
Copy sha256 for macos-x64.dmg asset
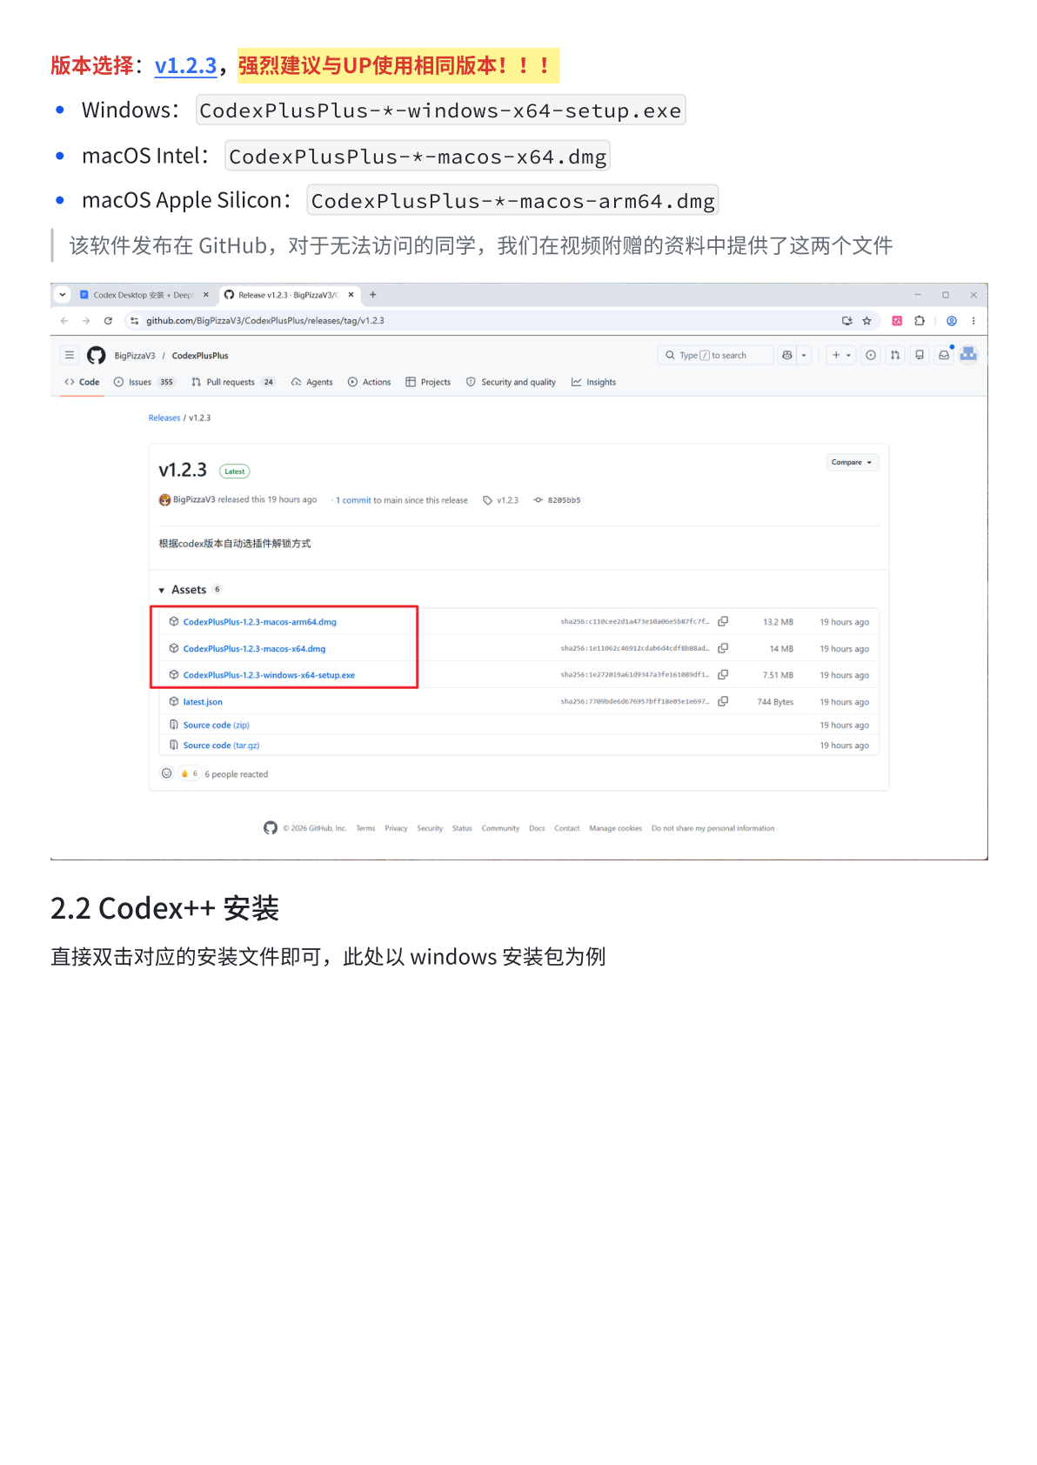click(723, 648)
